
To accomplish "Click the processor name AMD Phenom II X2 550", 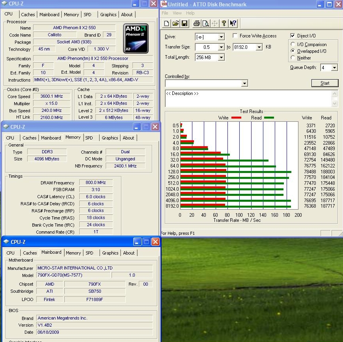I will tap(75, 28).
